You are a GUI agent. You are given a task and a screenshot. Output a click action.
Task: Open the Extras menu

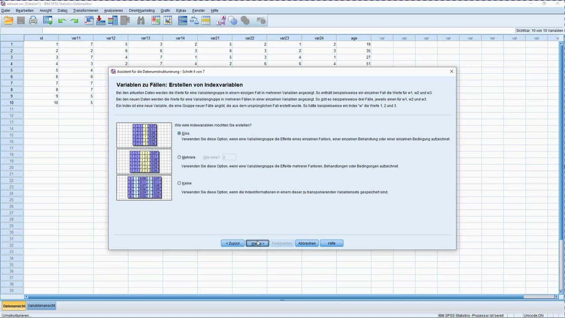click(181, 11)
